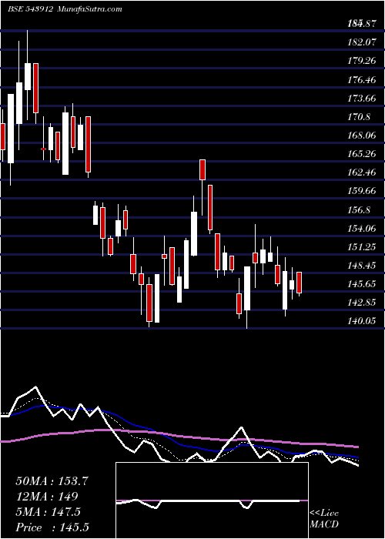The image size is (385, 539).
Task: Select the 154.06 price level label
Action: (361, 229)
